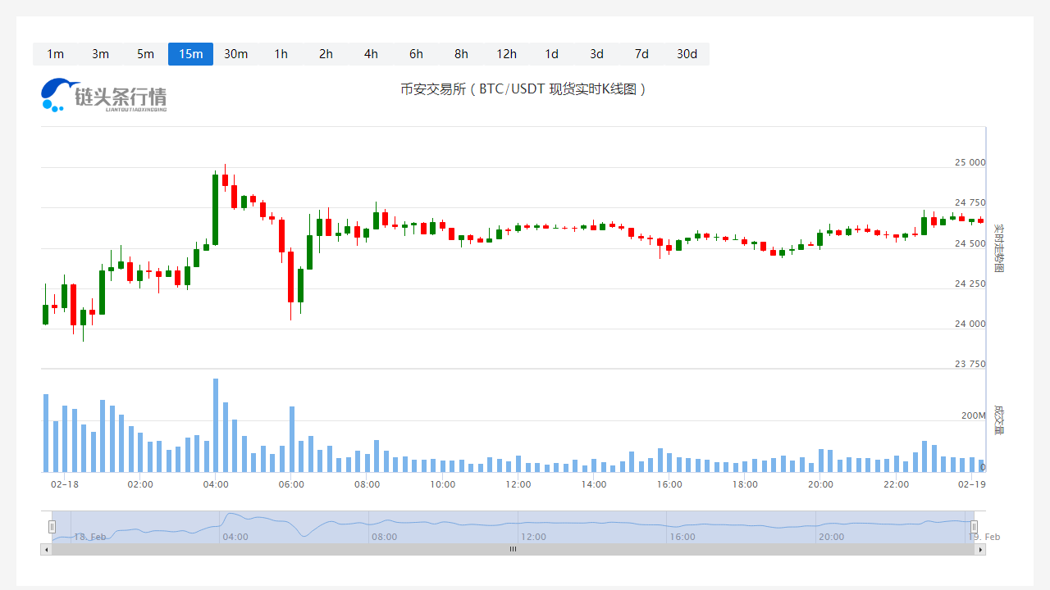Select the 5m candlestick interval

point(145,53)
